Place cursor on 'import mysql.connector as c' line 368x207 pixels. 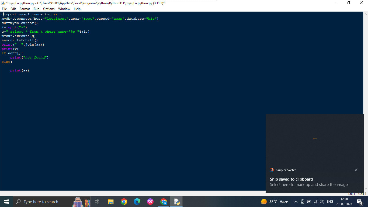click(x=32, y=14)
